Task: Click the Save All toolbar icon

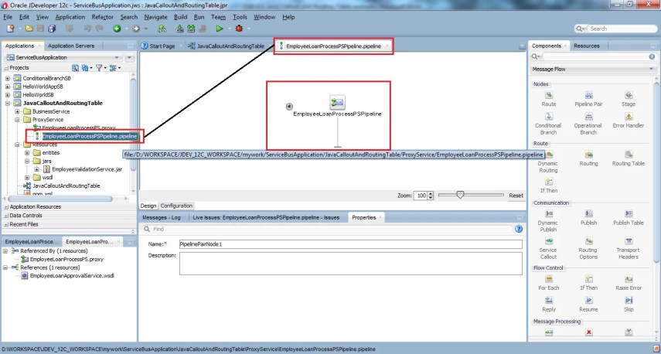Action: click(x=52, y=29)
